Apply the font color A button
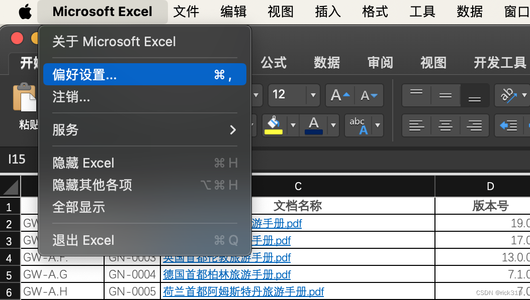Viewport: 530px width, 300px height. pos(314,125)
